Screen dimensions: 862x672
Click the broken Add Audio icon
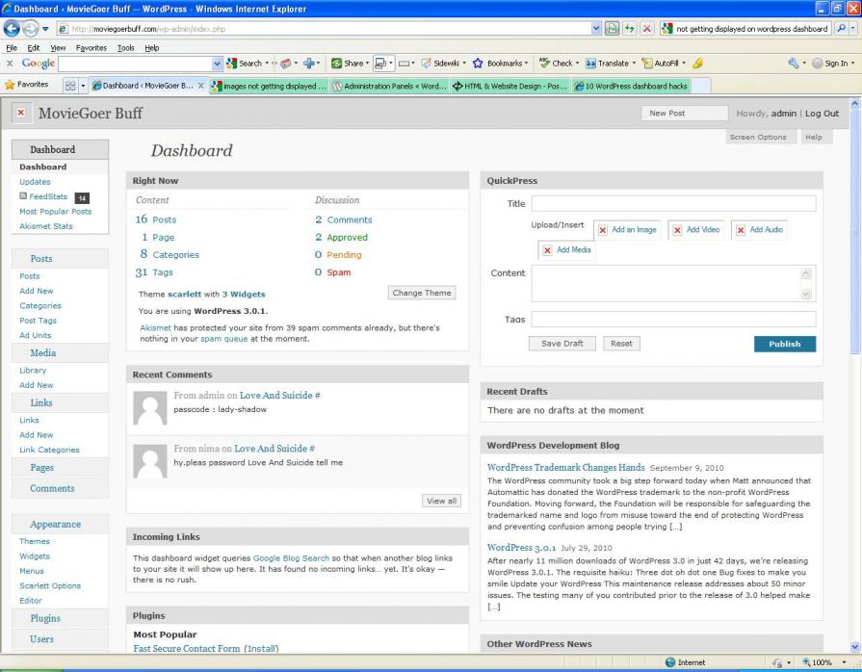[x=741, y=230]
